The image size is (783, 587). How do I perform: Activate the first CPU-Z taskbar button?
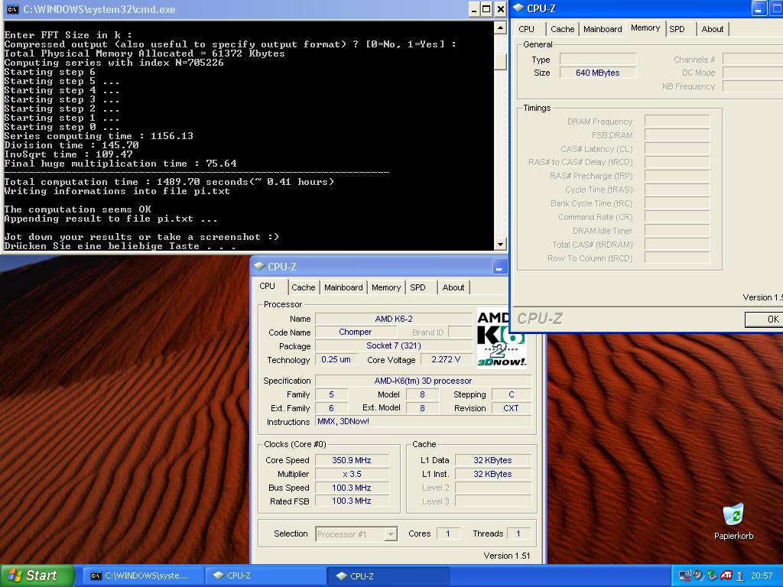click(x=265, y=576)
